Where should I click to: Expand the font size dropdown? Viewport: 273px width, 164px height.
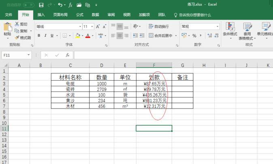click(x=92, y=26)
